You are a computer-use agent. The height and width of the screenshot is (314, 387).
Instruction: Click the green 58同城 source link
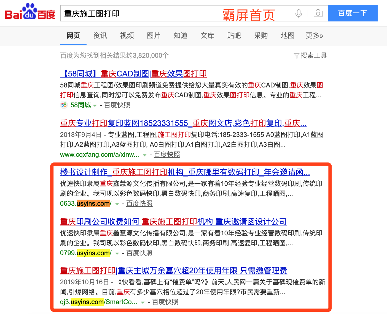click(x=81, y=105)
